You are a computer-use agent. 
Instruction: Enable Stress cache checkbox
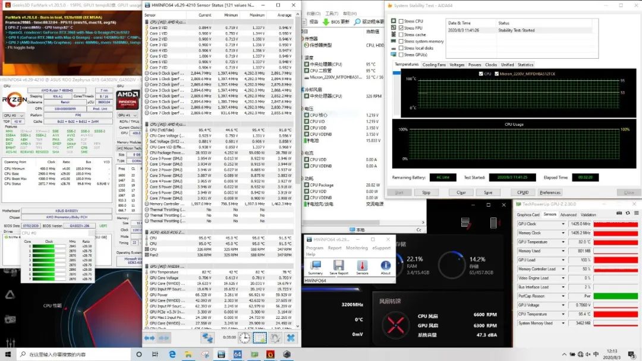tap(401, 35)
